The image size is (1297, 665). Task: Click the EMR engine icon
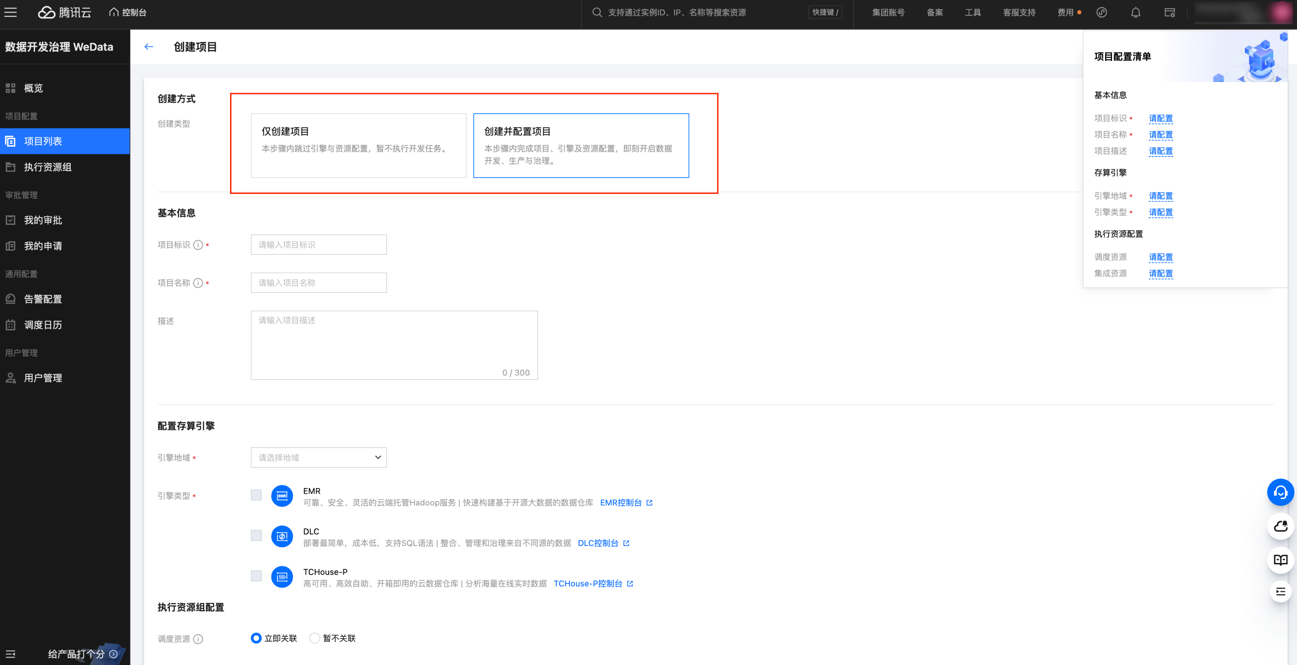coord(282,496)
